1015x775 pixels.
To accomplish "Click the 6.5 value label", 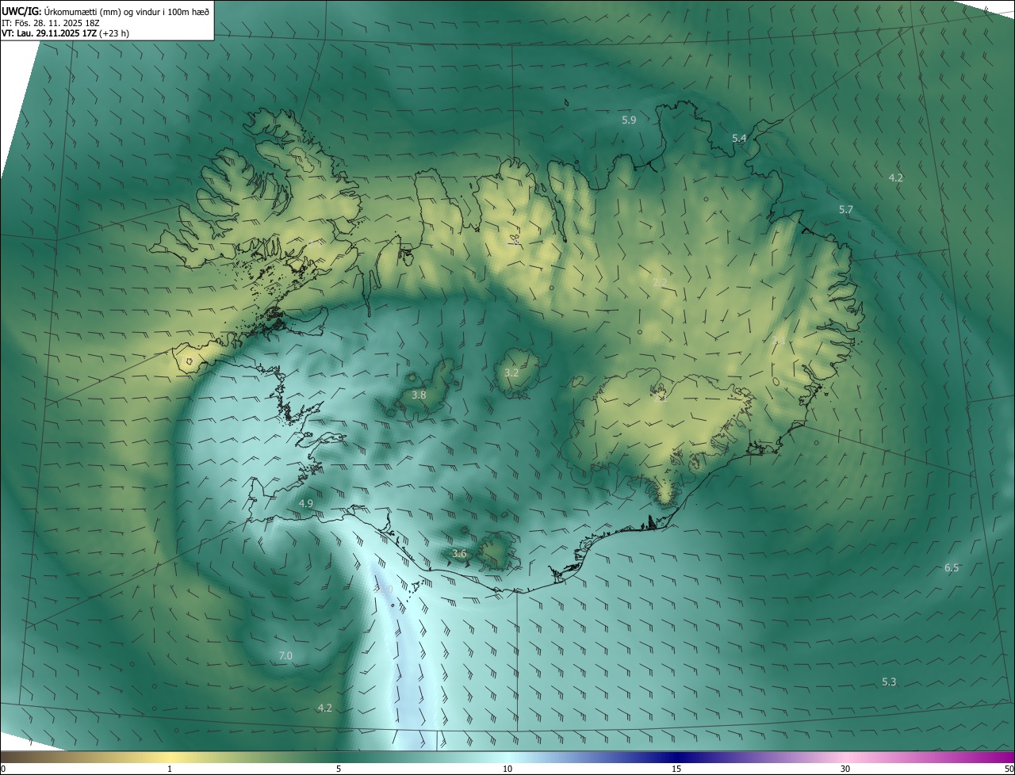I will click(952, 568).
